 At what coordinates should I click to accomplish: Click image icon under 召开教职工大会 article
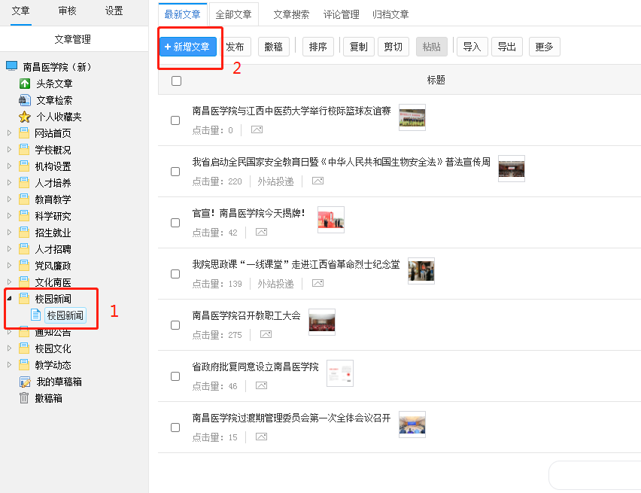pyautogui.click(x=266, y=334)
